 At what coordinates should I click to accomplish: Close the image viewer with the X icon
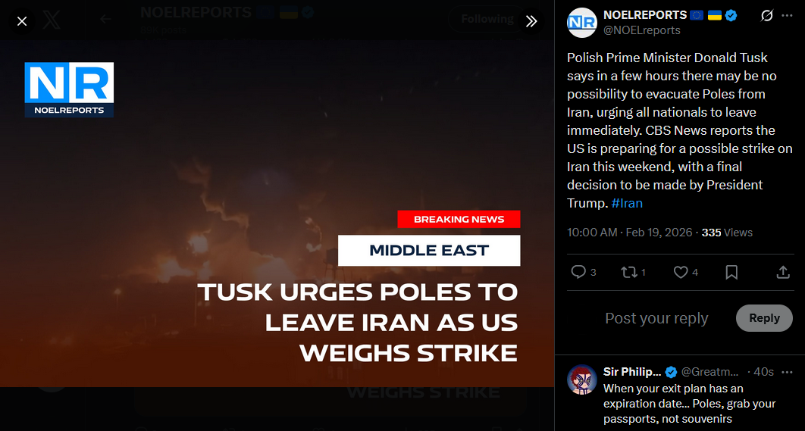point(22,21)
